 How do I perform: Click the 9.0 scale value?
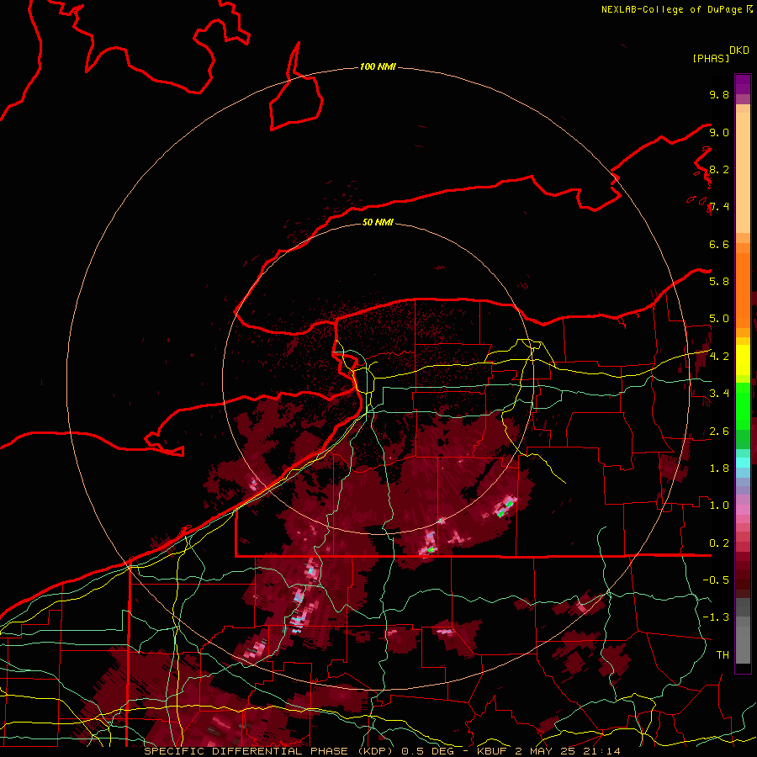[x=719, y=132]
